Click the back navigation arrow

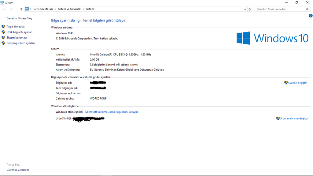click(x=4, y=9)
